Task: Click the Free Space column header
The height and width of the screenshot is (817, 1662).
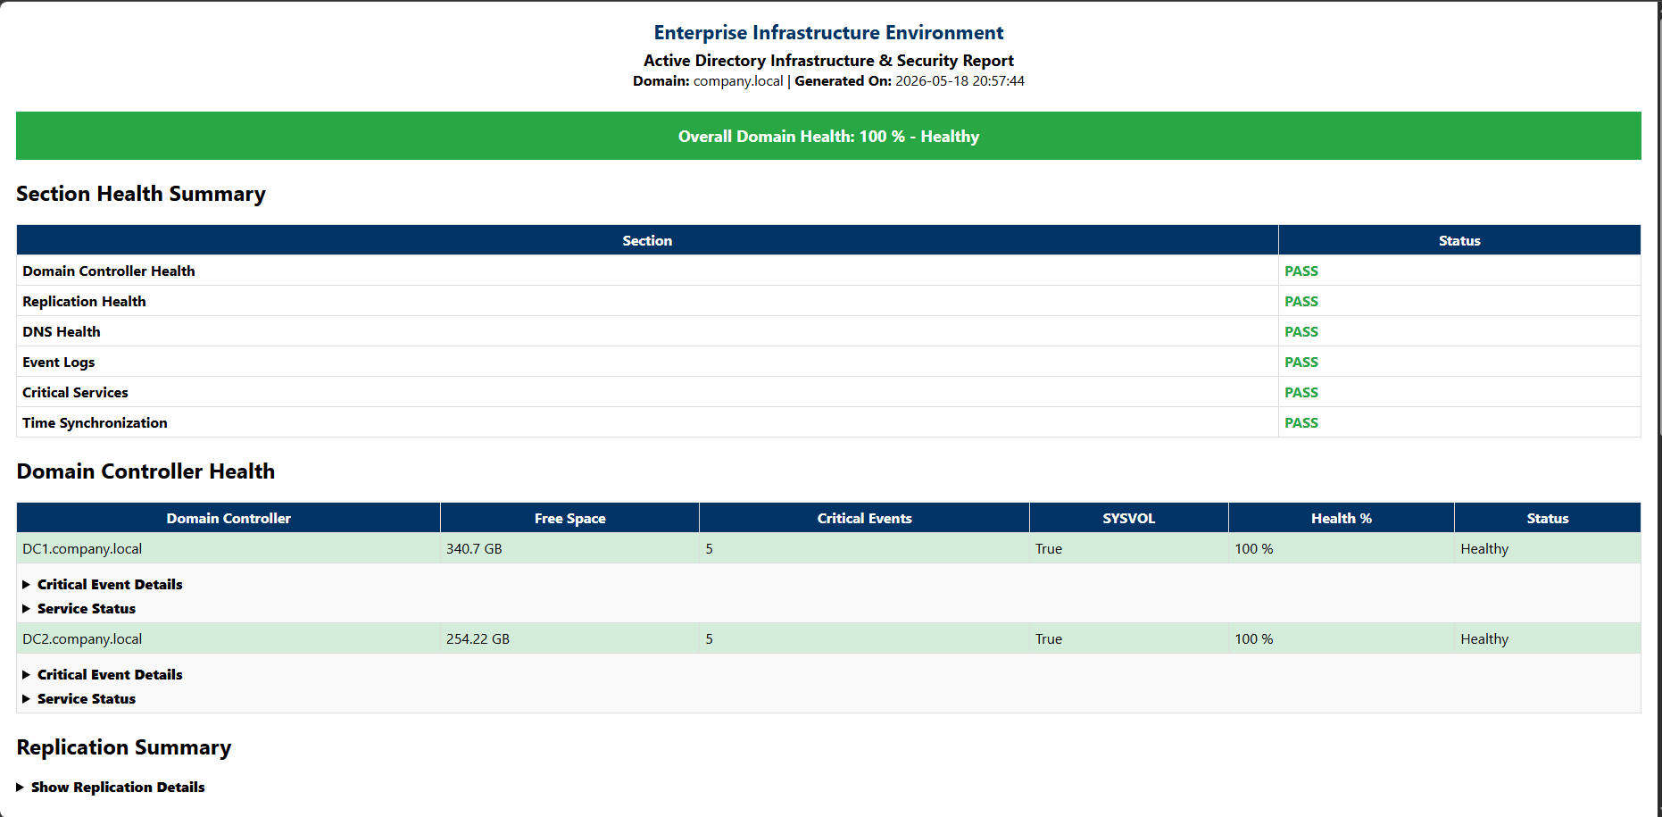Action: [x=569, y=518]
